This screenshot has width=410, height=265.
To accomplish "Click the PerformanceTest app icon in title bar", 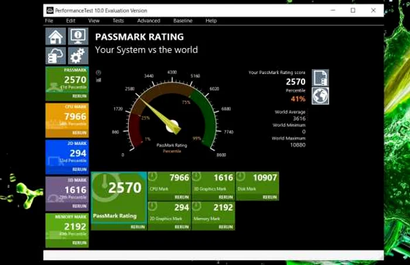I will coord(50,11).
